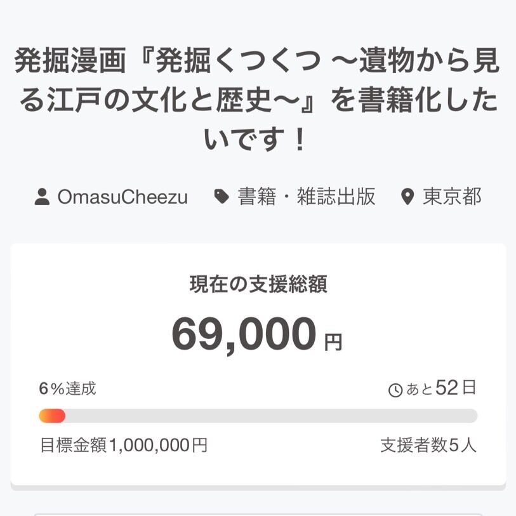Select the 東京都 location link
This screenshot has height=516, width=516.
pos(453,197)
